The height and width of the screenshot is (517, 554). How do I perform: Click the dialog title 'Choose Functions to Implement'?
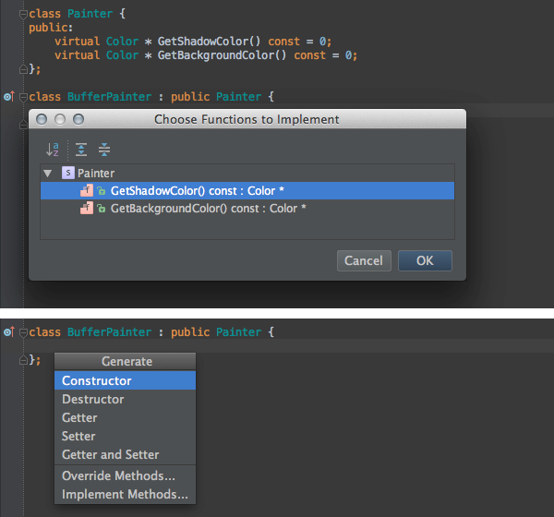pos(247,119)
